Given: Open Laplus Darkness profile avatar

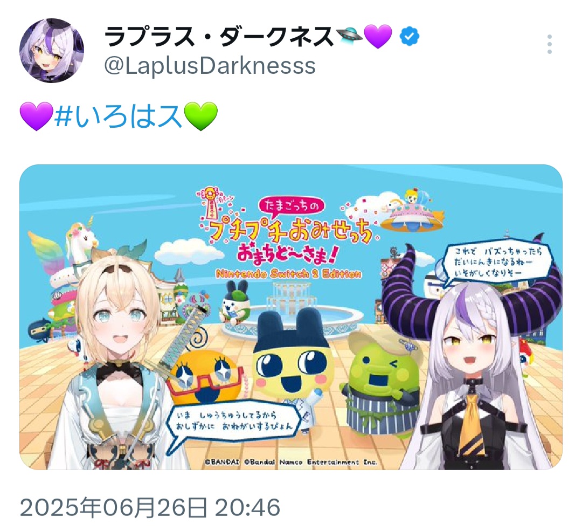Looking at the screenshot, I should [52, 51].
